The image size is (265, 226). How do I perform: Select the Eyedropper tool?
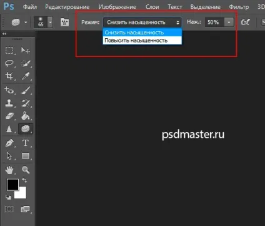coord(26,76)
